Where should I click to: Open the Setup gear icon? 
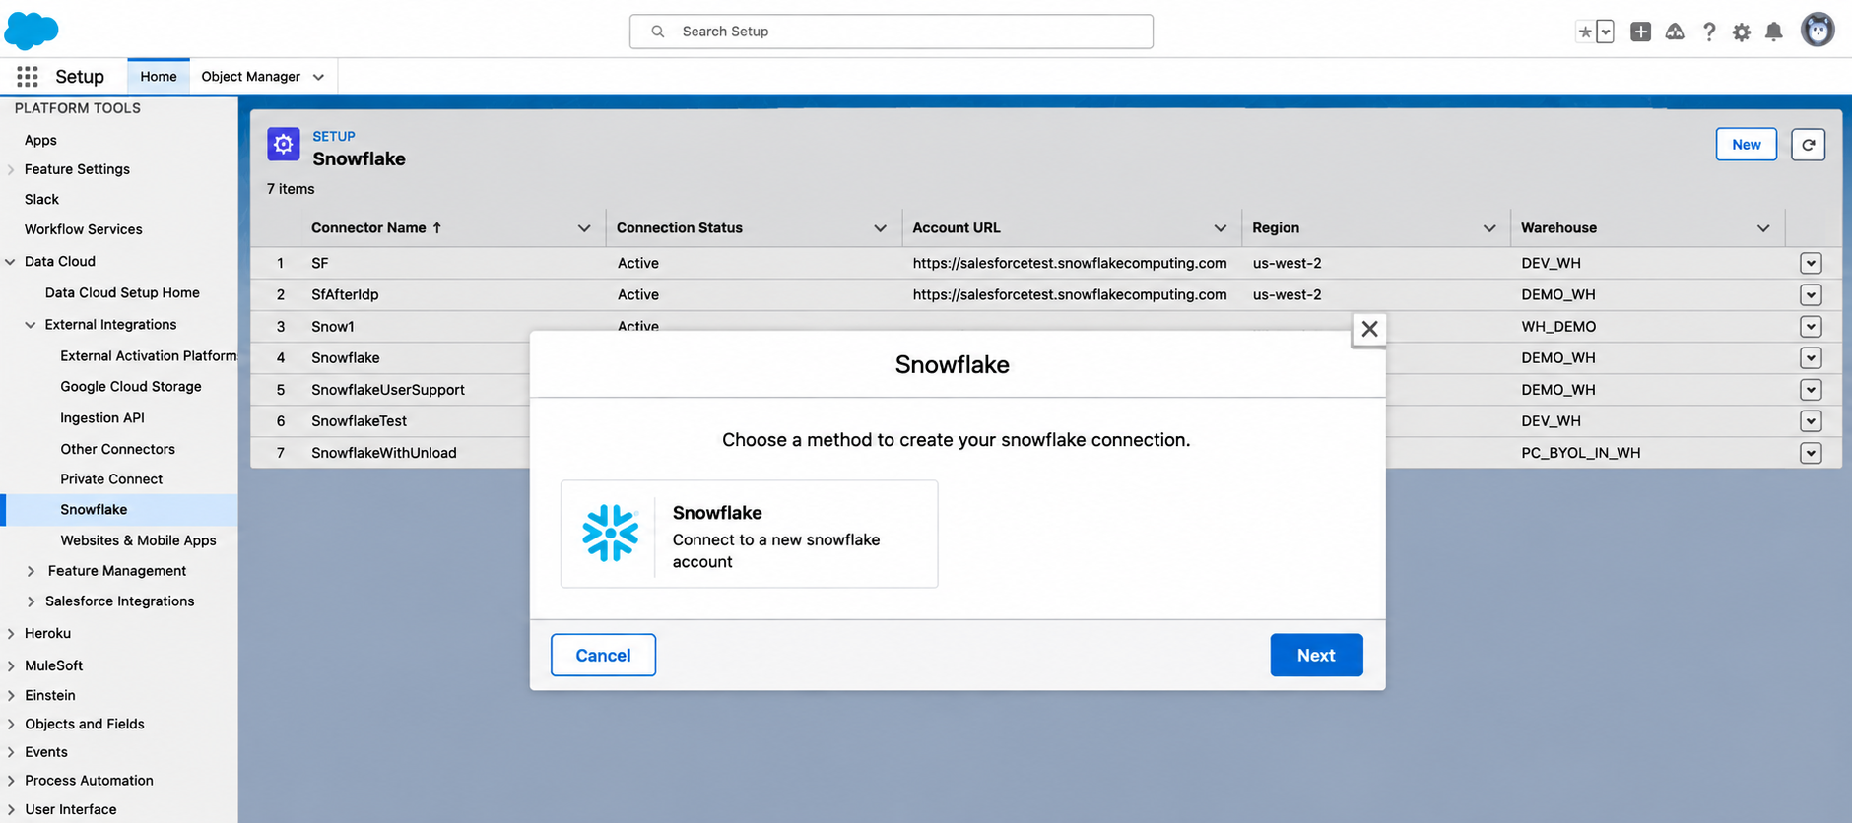pos(1742,32)
